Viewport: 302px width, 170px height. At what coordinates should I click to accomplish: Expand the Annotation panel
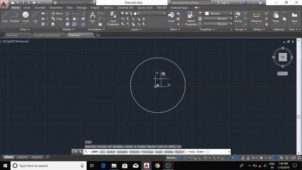click(x=96, y=29)
